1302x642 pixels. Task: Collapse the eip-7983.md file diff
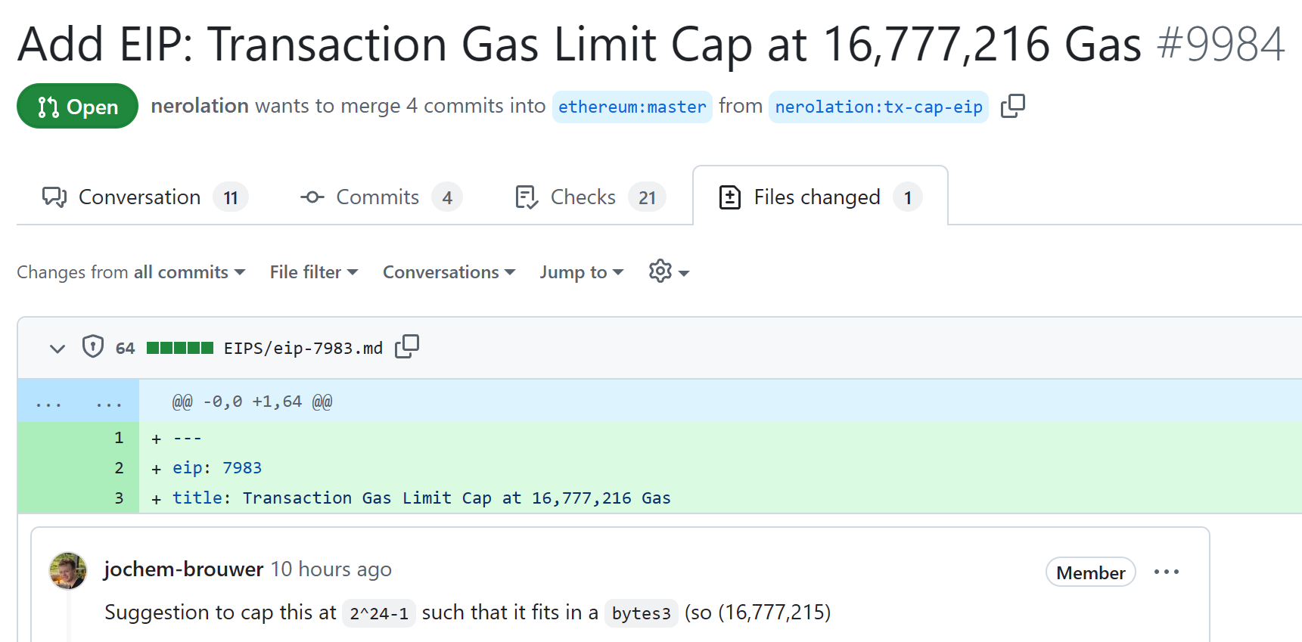(57, 348)
